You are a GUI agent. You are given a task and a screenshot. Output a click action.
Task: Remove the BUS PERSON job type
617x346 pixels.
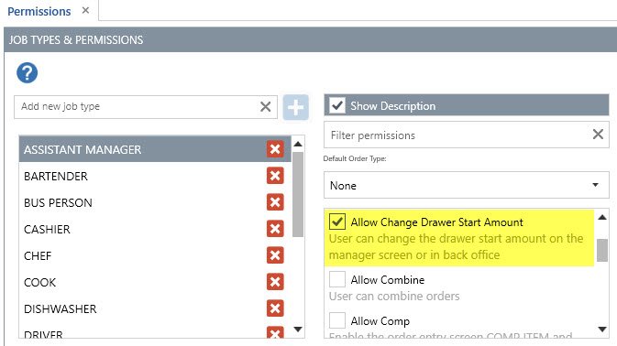(275, 202)
